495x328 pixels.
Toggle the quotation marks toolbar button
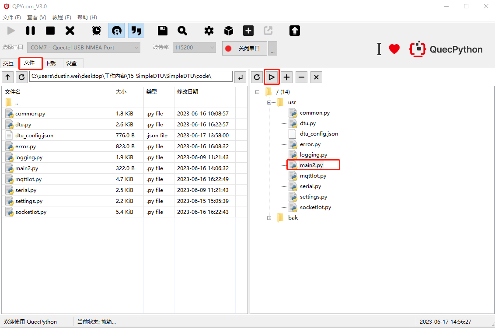coord(136,31)
